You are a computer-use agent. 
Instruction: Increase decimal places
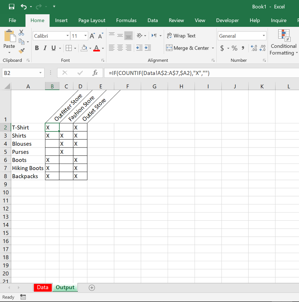254,48
